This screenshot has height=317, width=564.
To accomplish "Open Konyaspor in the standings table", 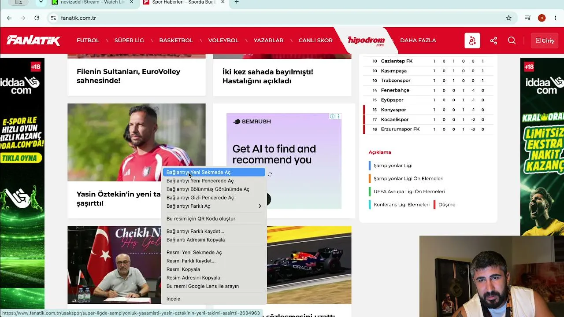I will [x=393, y=110].
